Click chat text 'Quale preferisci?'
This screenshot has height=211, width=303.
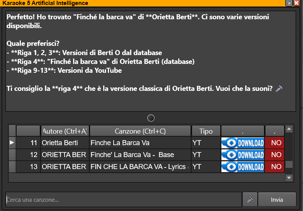(33, 44)
